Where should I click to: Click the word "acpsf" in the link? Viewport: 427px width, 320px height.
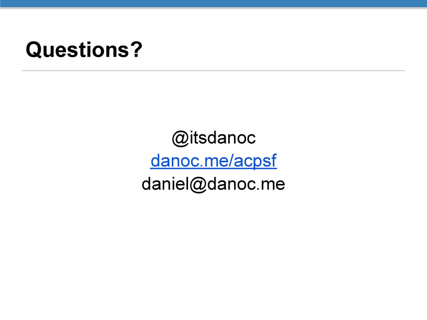click(255, 161)
